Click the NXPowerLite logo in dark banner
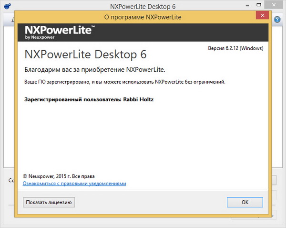The width and height of the screenshot is (286, 228). (x=60, y=31)
